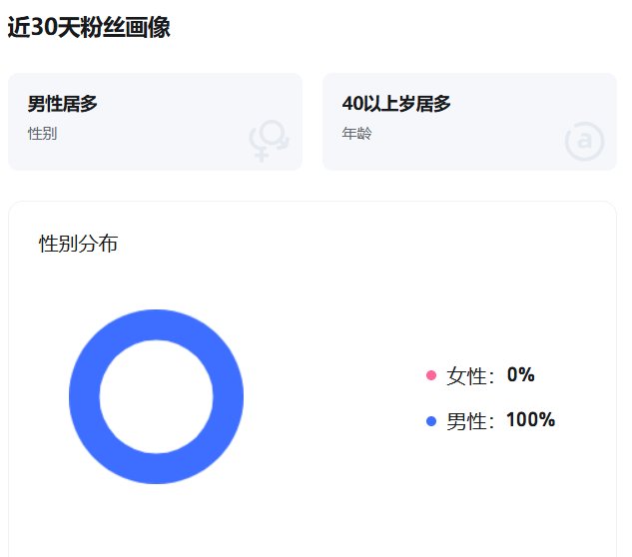Click the pink 女性 legend dot
632x557 pixels.
[x=431, y=375]
